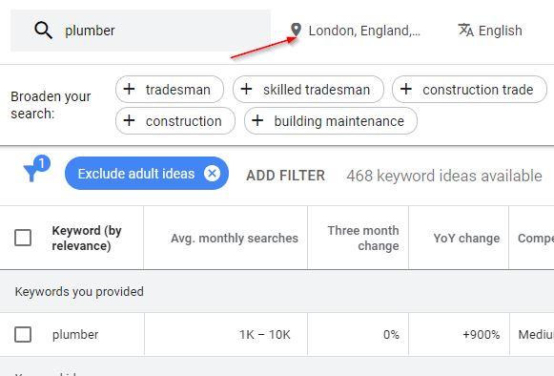Add tradesman via its plus icon
This screenshot has height=376, width=554.
coord(129,89)
